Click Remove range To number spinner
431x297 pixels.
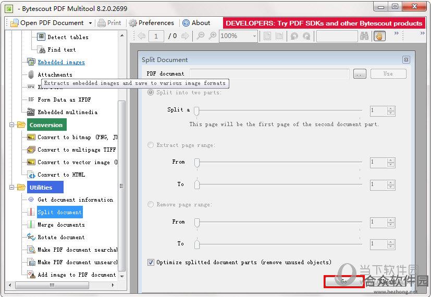383,244
